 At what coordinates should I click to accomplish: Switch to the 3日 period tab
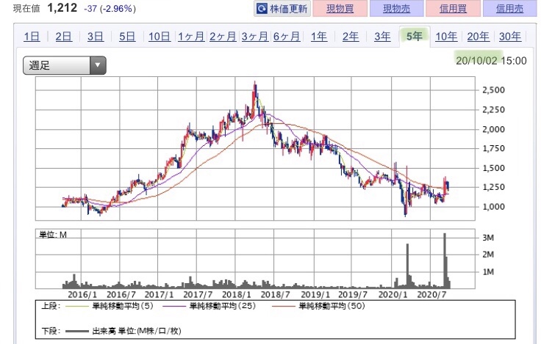tap(96, 36)
